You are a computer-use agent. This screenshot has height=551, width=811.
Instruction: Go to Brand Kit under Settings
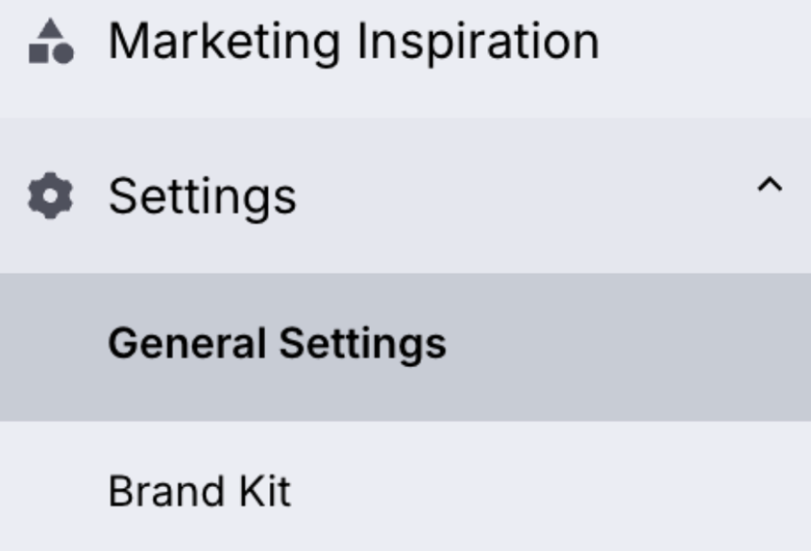pos(199,491)
